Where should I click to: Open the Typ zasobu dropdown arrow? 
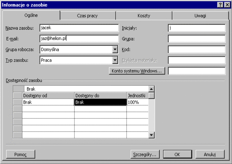pyautogui.click(x=115, y=60)
